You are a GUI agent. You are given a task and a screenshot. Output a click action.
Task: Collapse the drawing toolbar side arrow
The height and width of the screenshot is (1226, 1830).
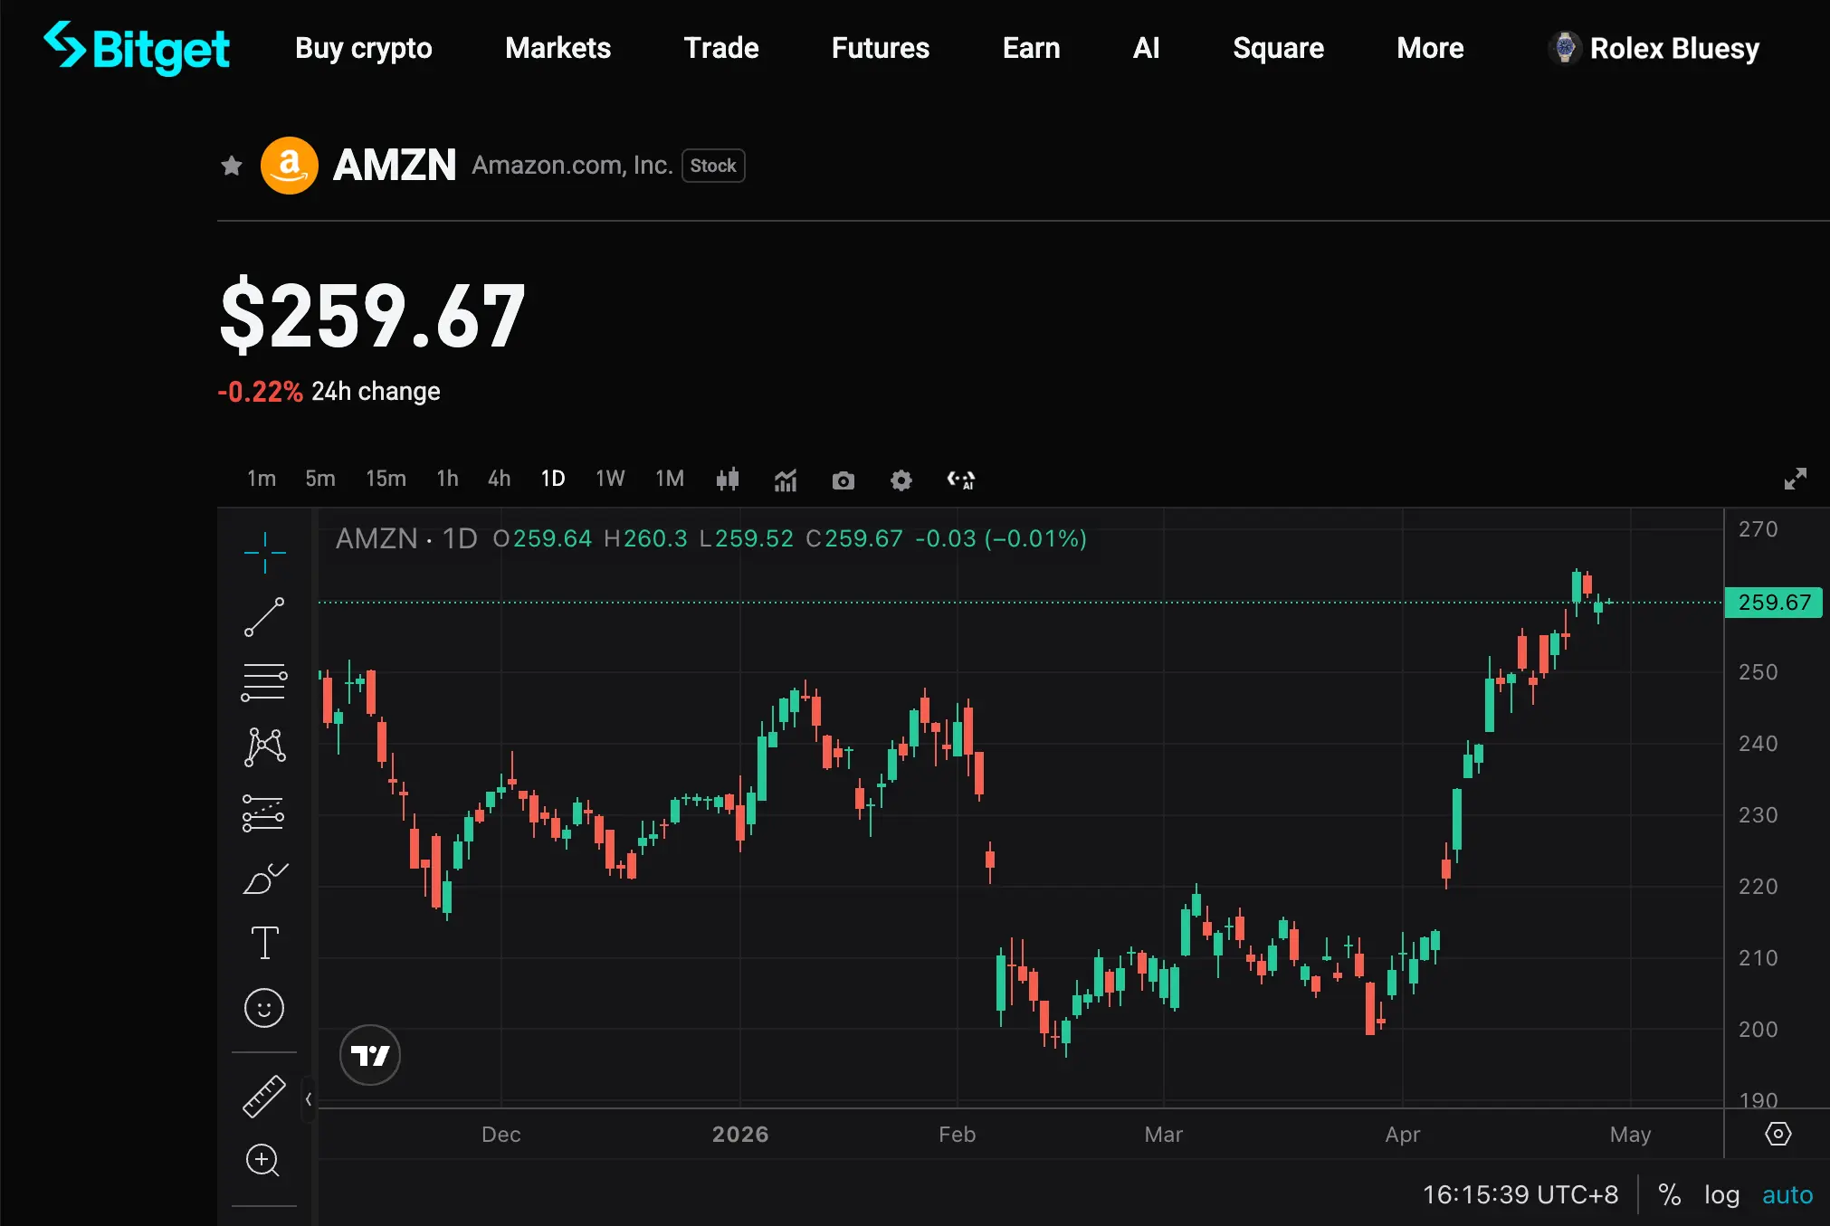click(309, 1099)
